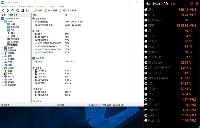Viewport: 200px width, 128px height.
Task: Click the 摘要 monitor icon in tree
Action: coord(9,24)
